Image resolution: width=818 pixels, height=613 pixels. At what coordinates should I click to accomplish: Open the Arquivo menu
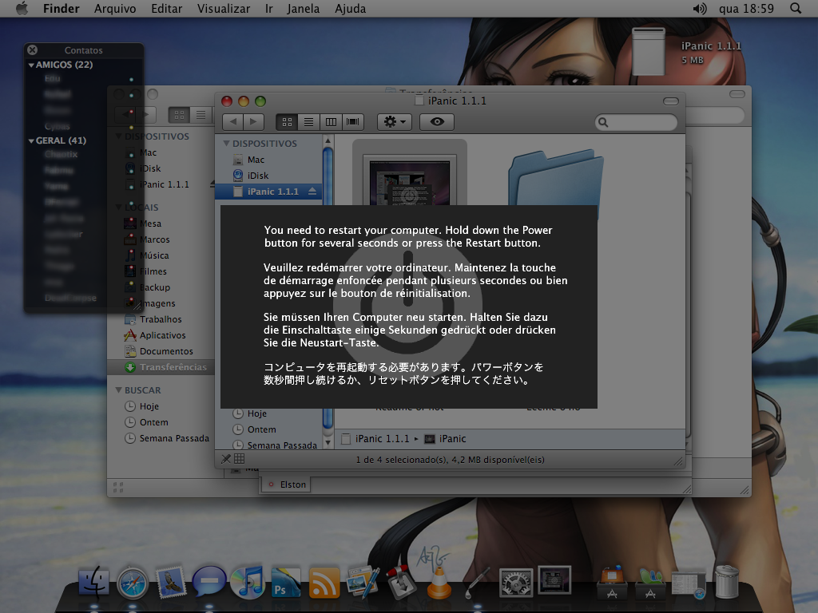point(115,8)
